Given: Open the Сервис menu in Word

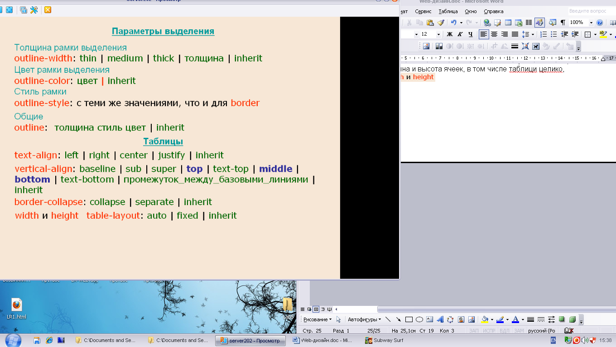Looking at the screenshot, I should coord(423,12).
